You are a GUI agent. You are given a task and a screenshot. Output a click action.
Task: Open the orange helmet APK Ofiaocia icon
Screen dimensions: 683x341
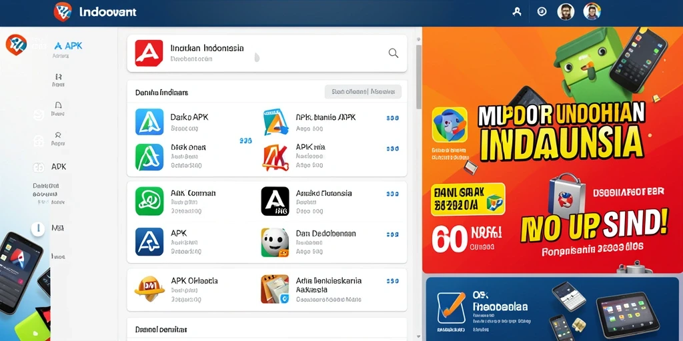click(x=149, y=289)
